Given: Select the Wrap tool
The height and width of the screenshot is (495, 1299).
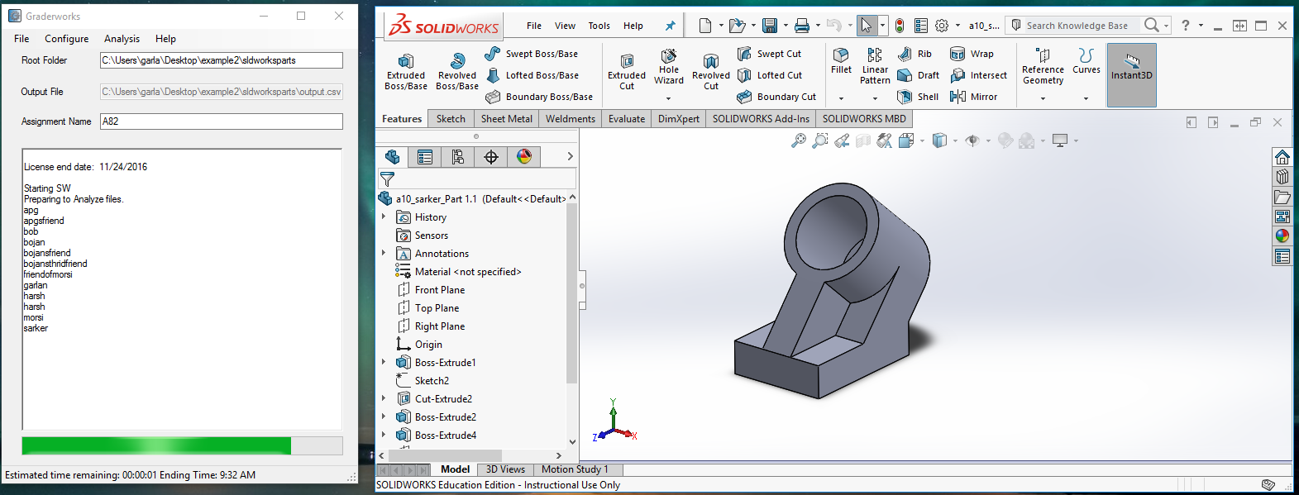Looking at the screenshot, I should point(972,54).
